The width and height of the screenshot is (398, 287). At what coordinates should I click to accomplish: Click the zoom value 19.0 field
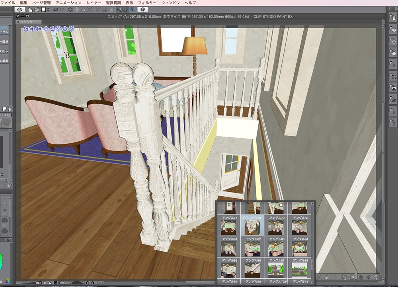coord(38,283)
